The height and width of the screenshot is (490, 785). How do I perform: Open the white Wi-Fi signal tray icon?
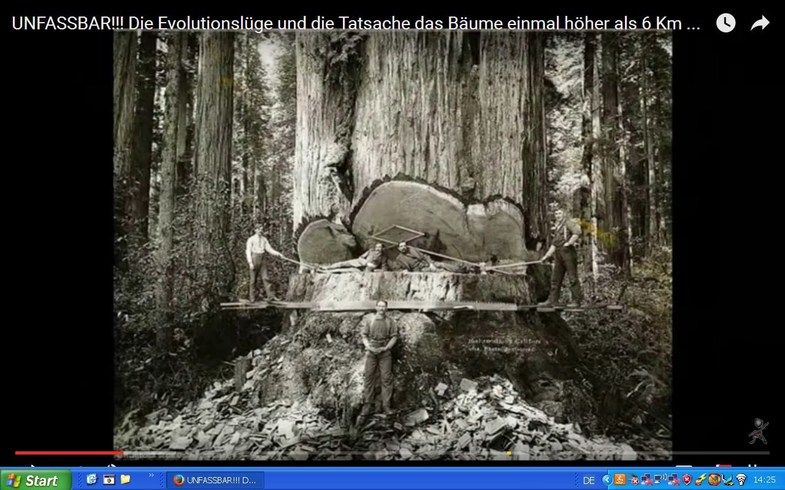tap(741, 480)
